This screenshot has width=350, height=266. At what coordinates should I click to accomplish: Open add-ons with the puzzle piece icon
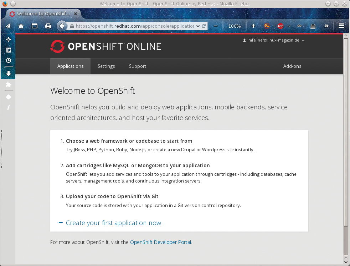pyautogui.click(x=8, y=85)
